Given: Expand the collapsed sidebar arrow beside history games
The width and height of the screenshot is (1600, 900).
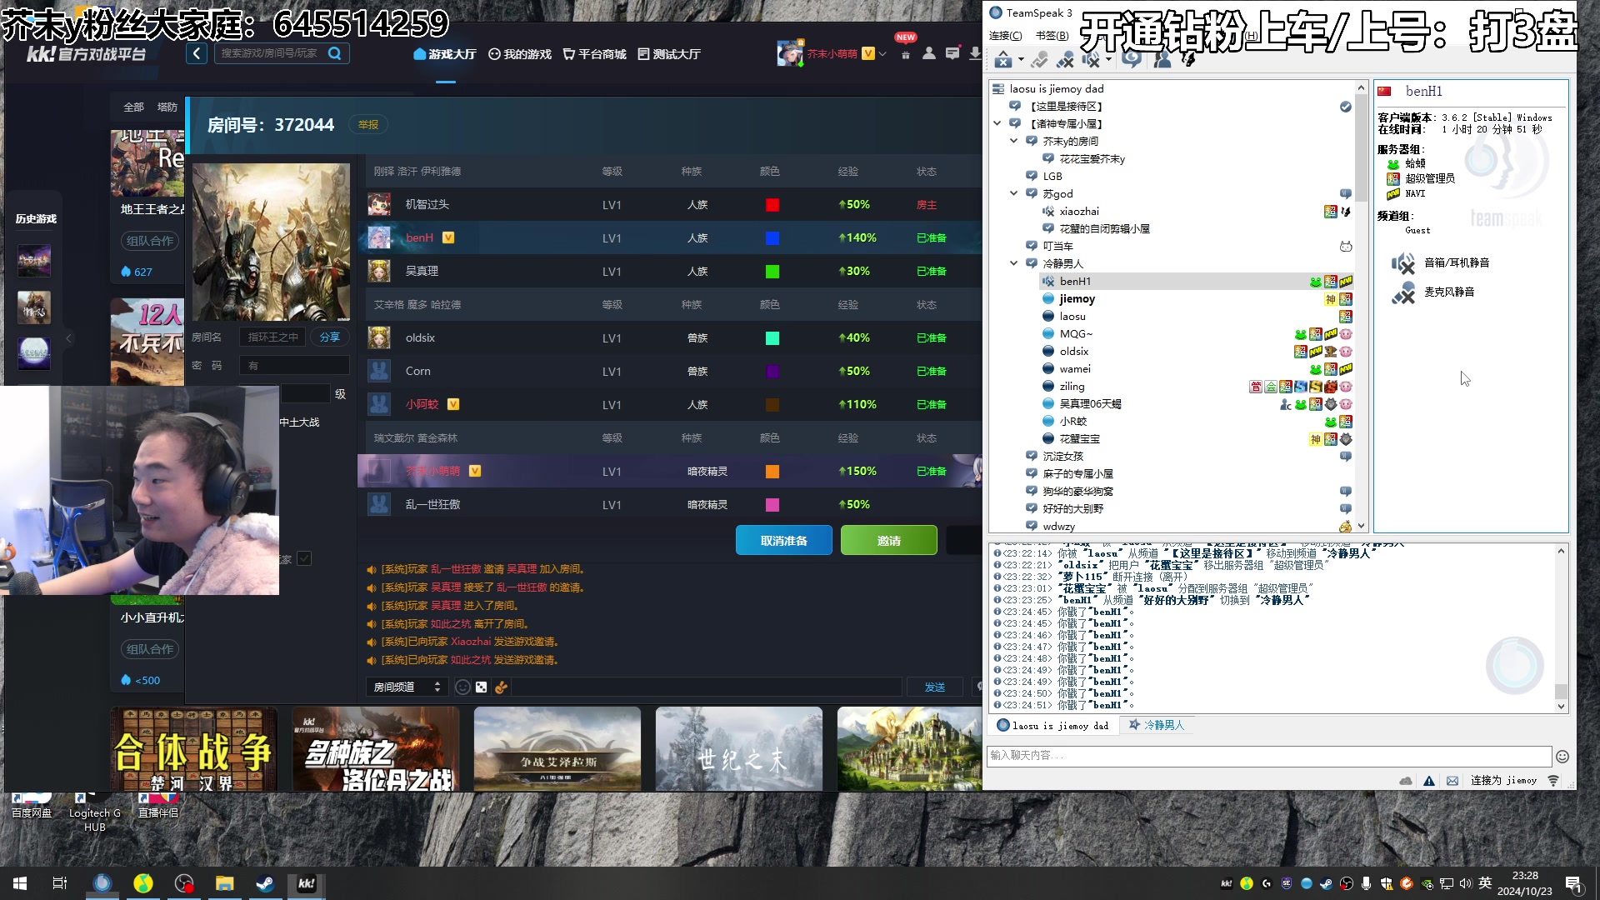Looking at the screenshot, I should point(69,338).
